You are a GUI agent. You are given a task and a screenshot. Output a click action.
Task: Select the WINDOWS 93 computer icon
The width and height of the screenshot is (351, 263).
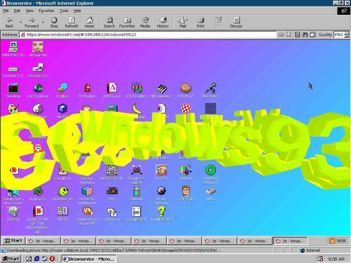pos(13,49)
